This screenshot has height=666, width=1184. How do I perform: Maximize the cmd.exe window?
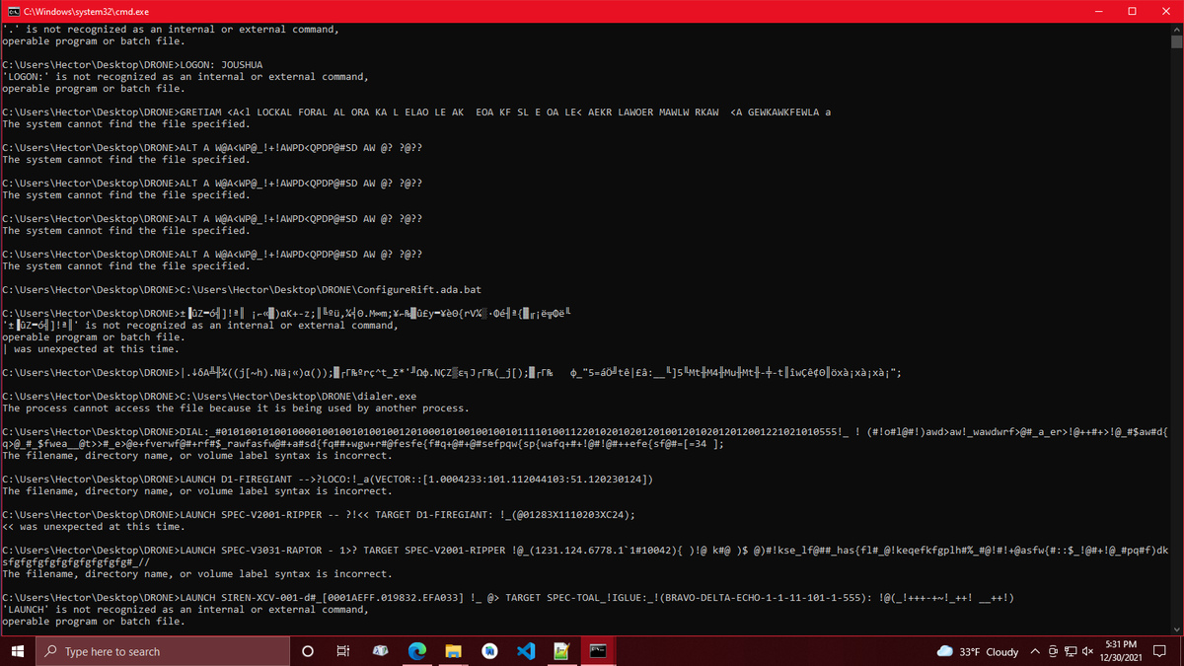tap(1131, 10)
